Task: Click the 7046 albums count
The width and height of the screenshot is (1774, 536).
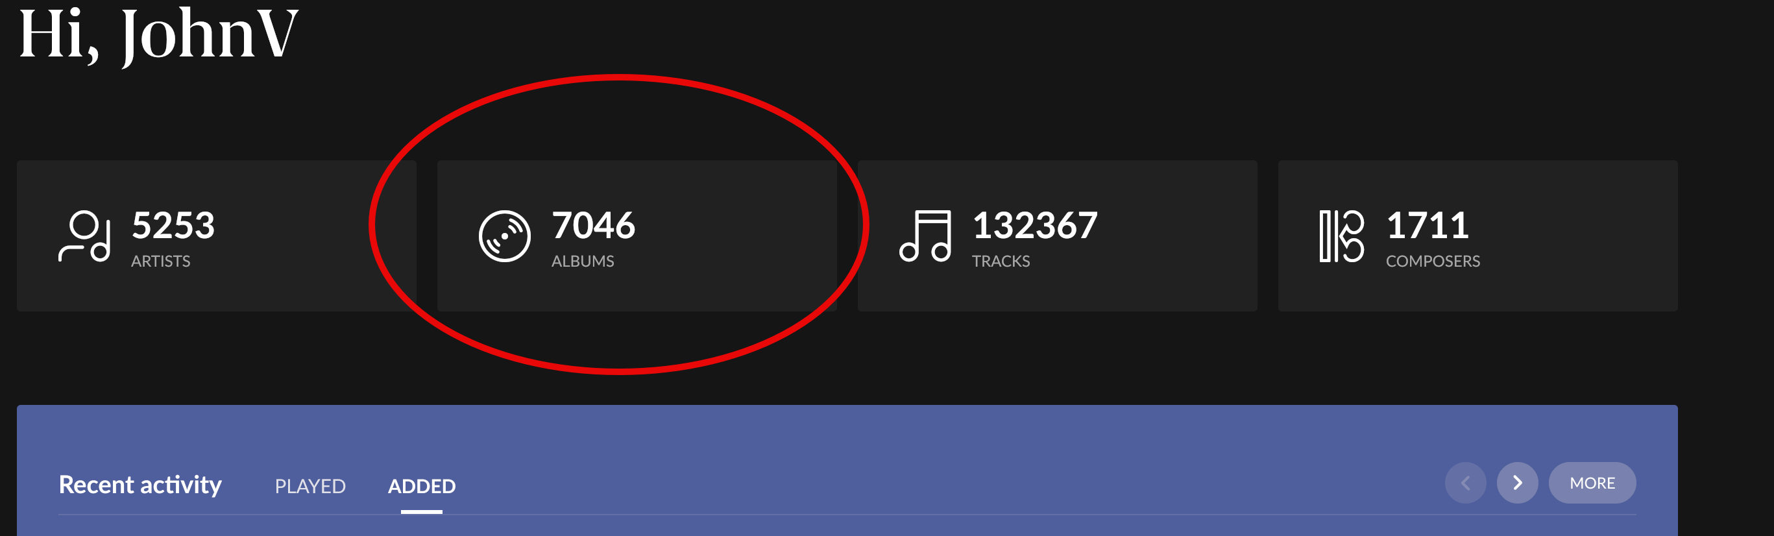Action: (x=593, y=225)
